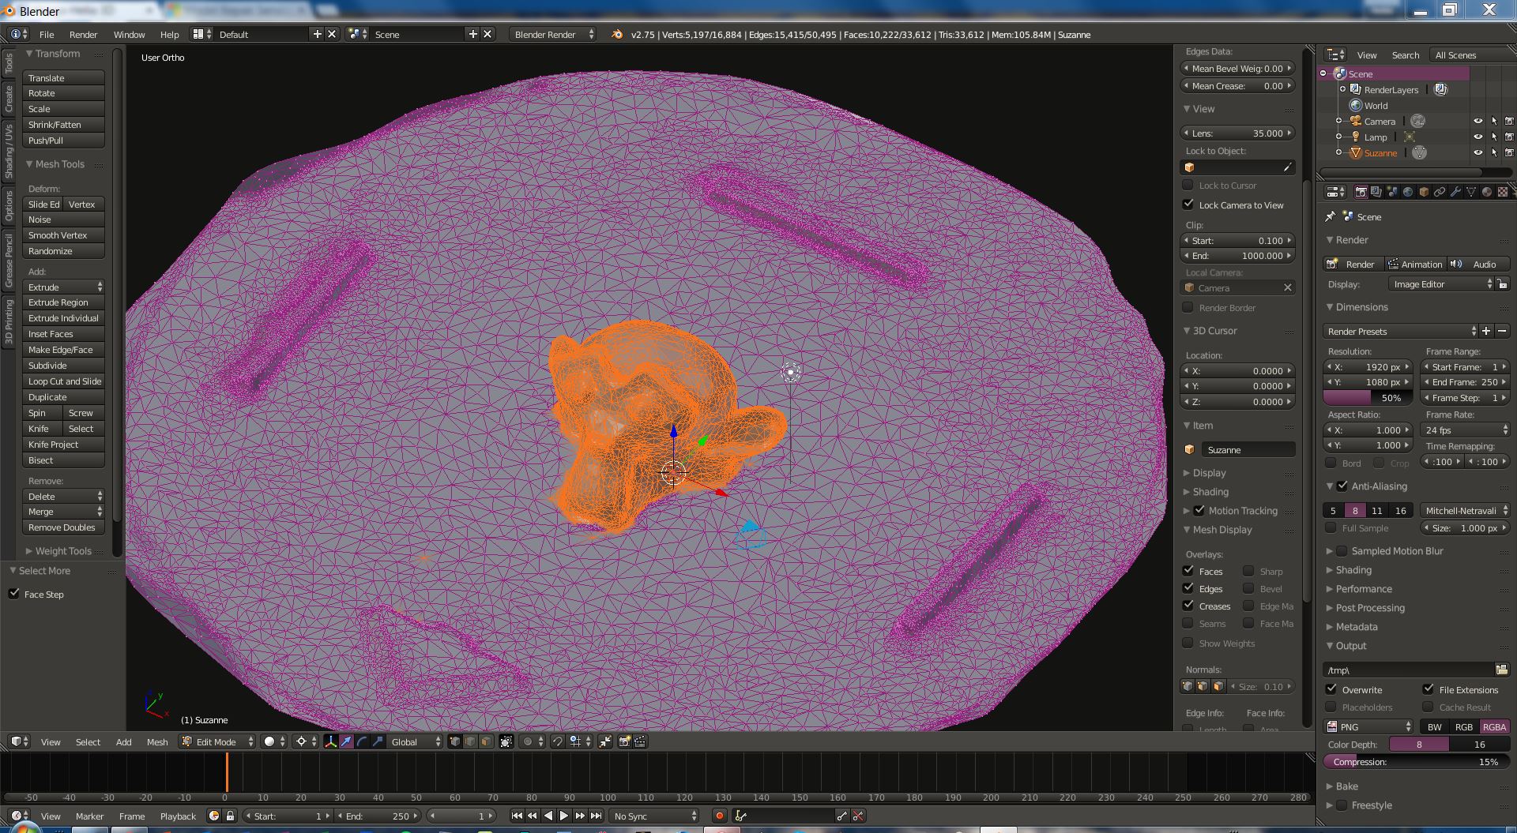Click the resolution percentage 50% slider
1517x833 pixels.
pos(1368,398)
